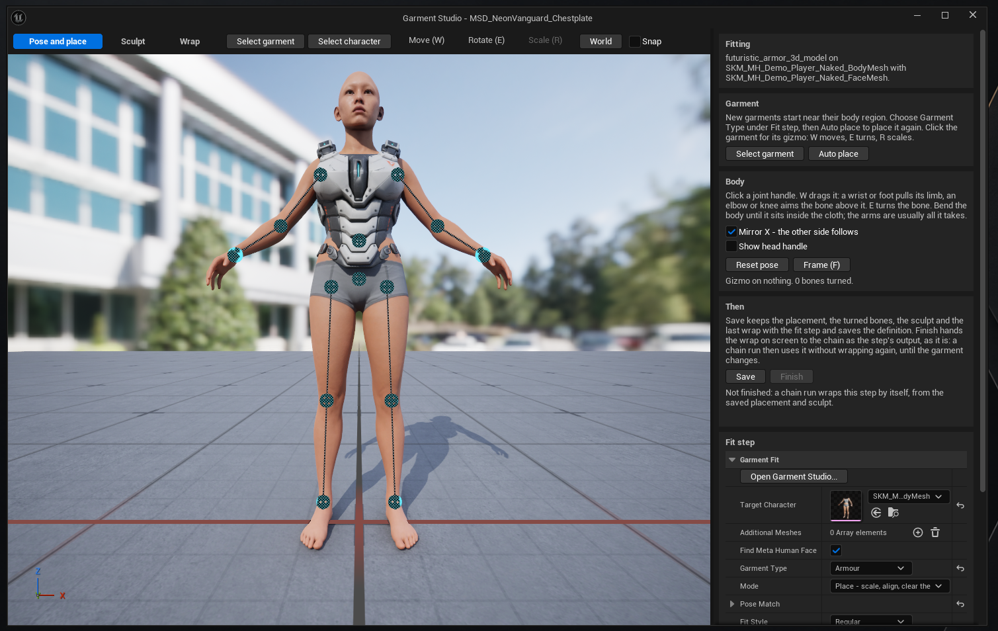This screenshot has height=631, width=998.
Task: Click the Frame (F) button
Action: [821, 265]
